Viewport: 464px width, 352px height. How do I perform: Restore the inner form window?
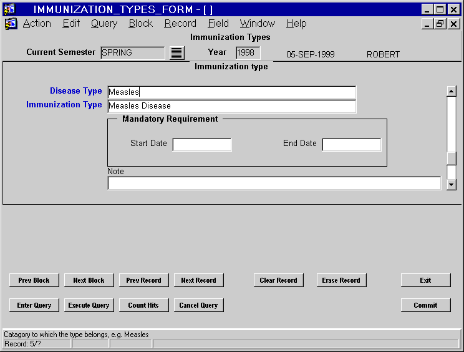pyautogui.click(x=440, y=24)
